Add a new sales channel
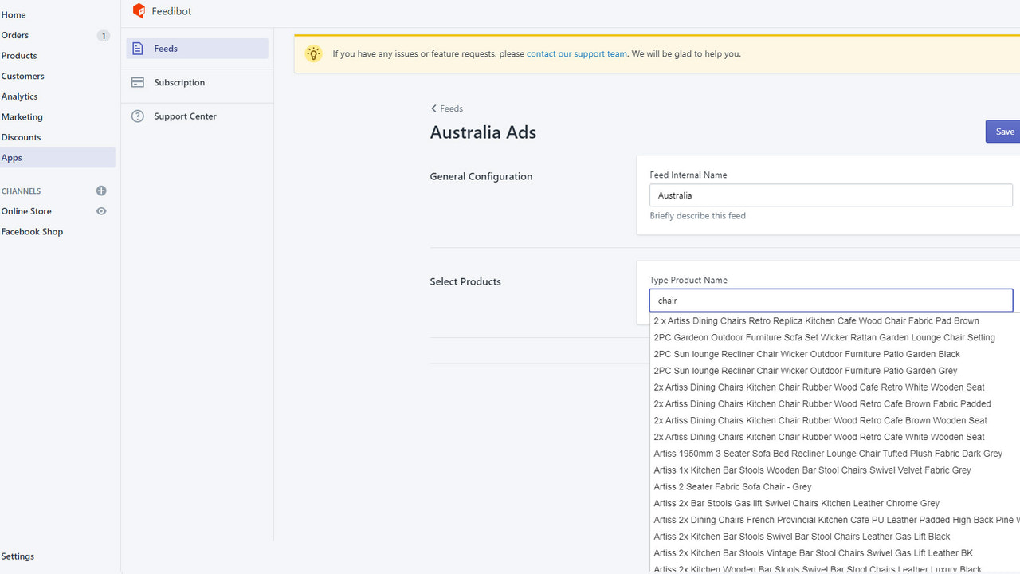Viewport: 1020px width, 574px height. 101,191
